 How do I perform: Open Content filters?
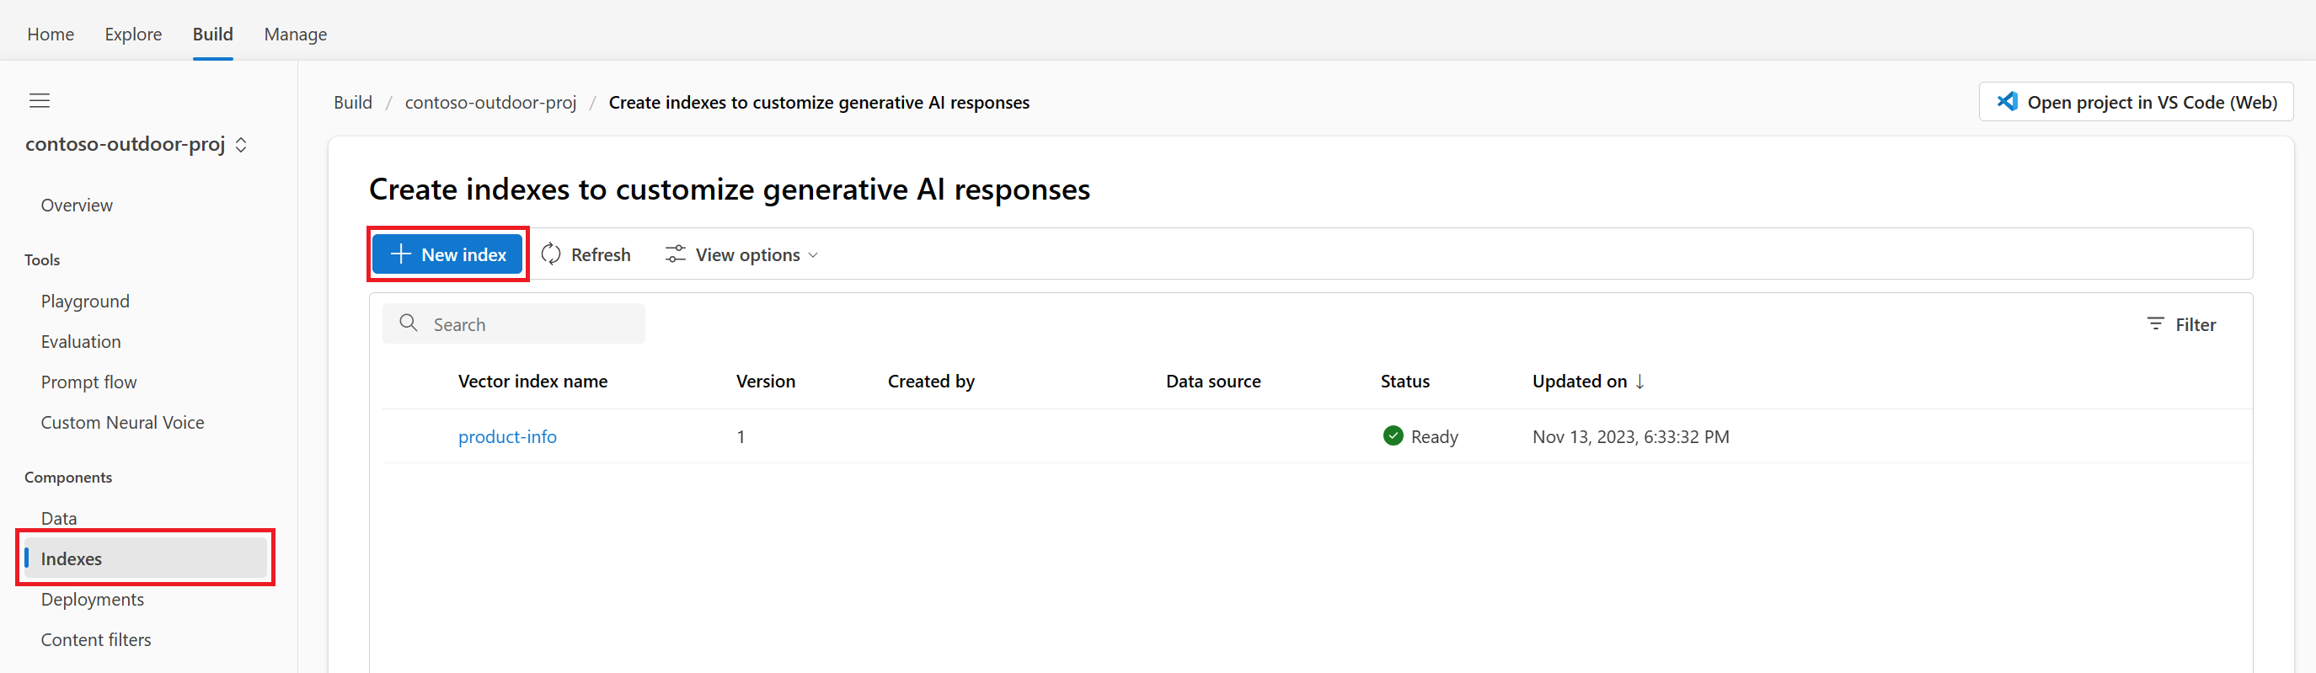click(96, 640)
